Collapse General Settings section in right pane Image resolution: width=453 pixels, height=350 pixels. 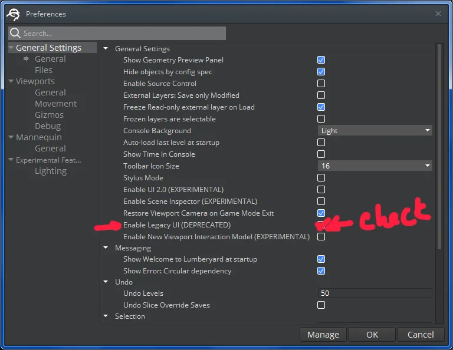click(x=106, y=48)
